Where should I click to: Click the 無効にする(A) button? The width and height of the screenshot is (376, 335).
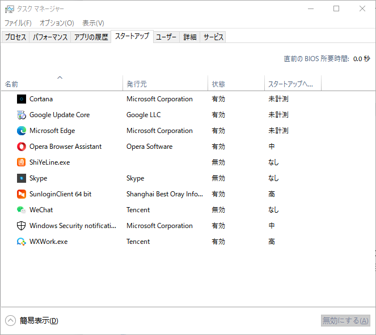(x=345, y=320)
